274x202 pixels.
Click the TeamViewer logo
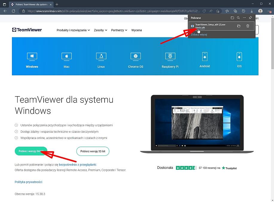(27, 30)
